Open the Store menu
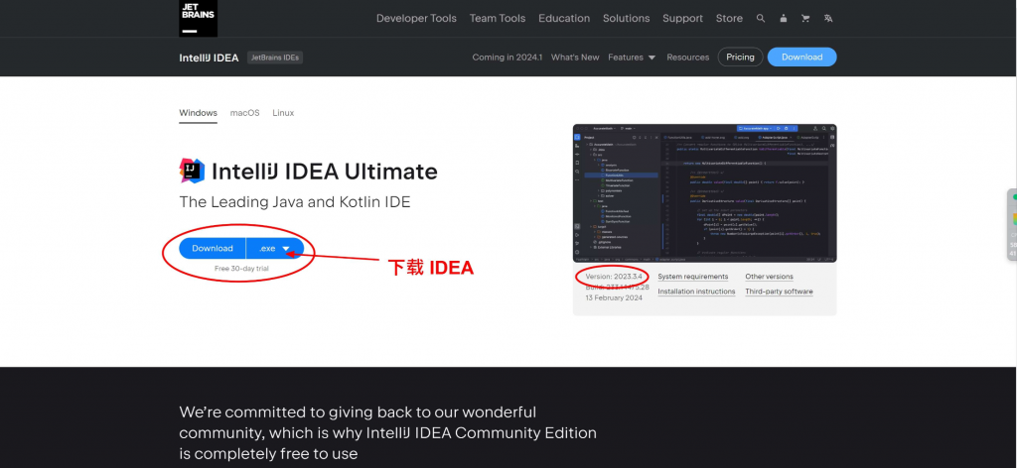The height and width of the screenshot is (468, 1017). pyautogui.click(x=729, y=18)
